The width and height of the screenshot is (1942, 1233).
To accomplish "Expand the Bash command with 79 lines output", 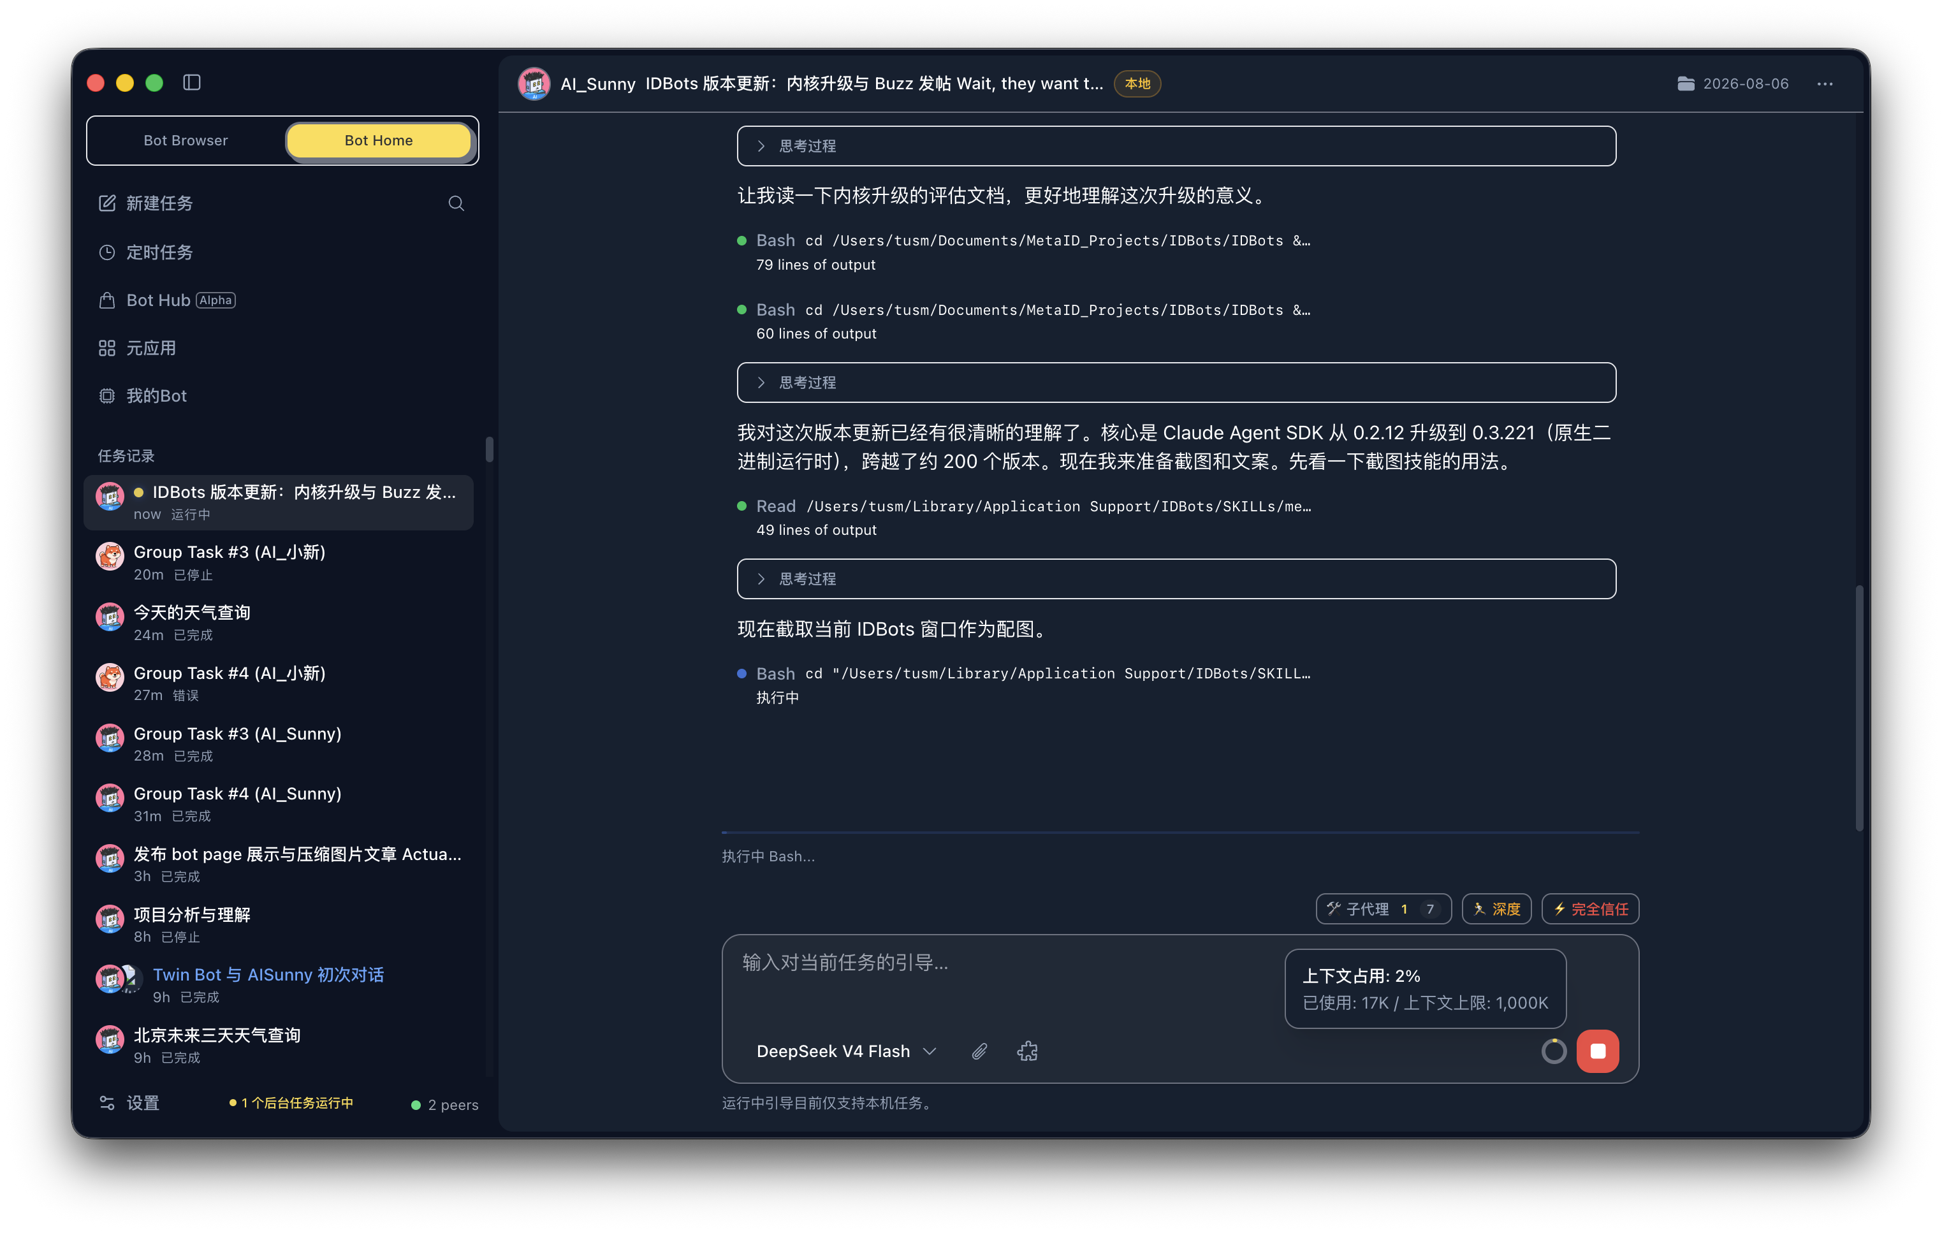I will [x=1024, y=252].
